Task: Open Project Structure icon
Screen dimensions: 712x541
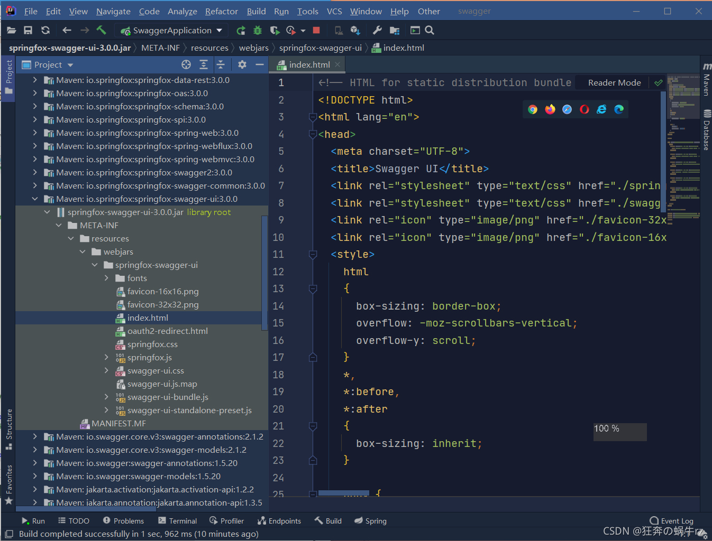Action: click(395, 31)
